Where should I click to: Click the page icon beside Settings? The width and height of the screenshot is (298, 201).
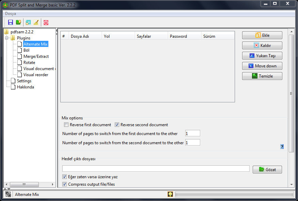pyautogui.click(x=13, y=81)
